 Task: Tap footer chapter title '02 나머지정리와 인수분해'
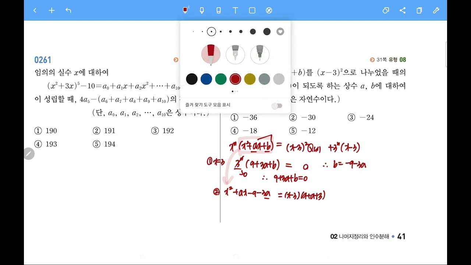360,237
